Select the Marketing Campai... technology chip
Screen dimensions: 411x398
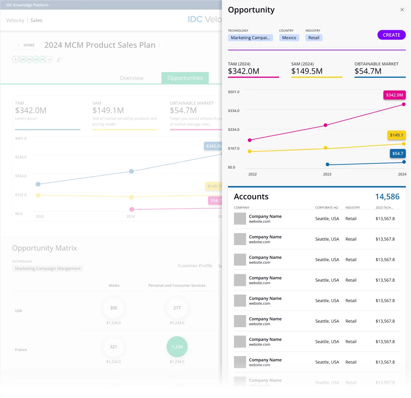[x=250, y=38]
